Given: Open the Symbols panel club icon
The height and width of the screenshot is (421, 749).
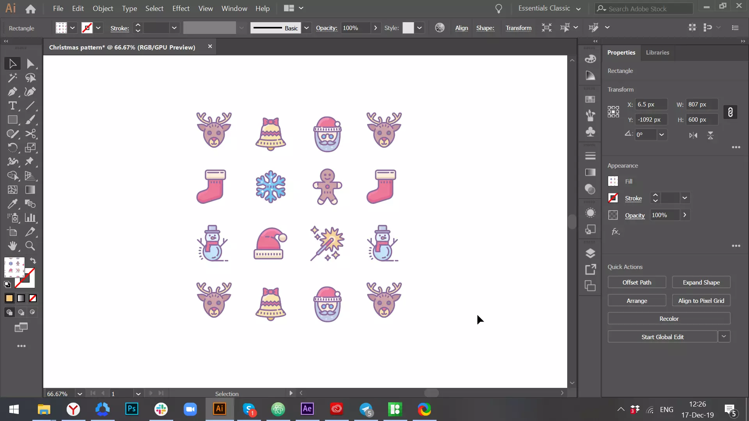Looking at the screenshot, I should [590, 132].
